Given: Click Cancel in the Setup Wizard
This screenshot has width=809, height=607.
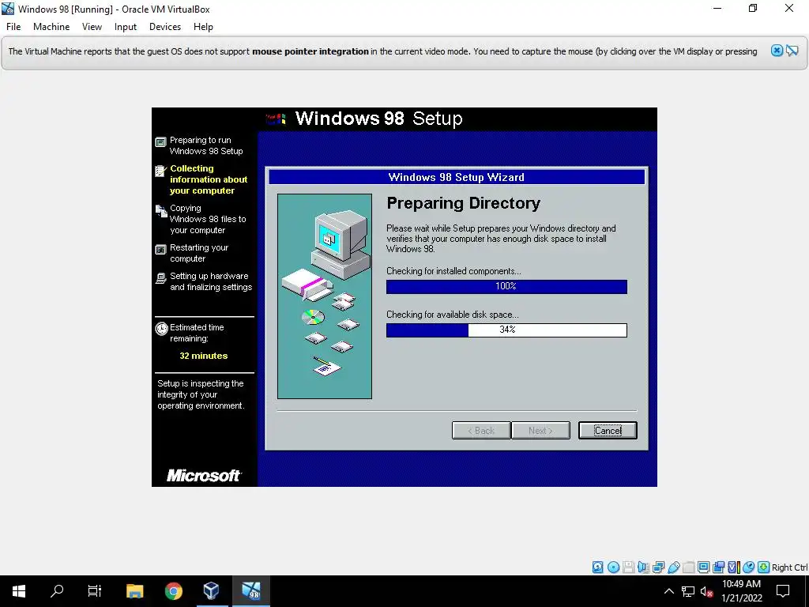Looking at the screenshot, I should tap(608, 431).
